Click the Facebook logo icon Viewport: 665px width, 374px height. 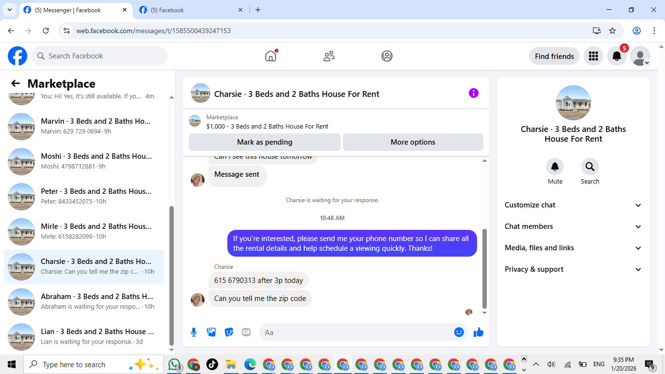tap(18, 56)
